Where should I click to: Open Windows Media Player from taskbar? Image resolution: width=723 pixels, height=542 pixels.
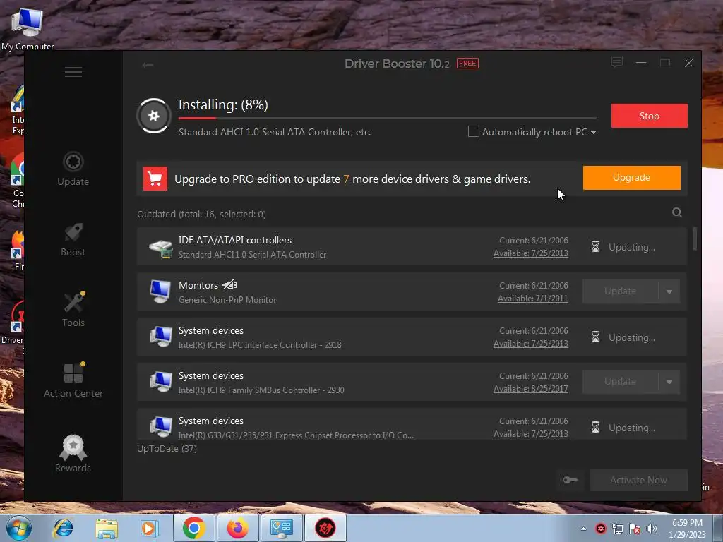coord(148,528)
